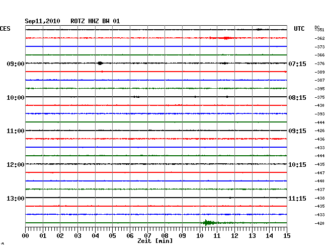The image size is (327, 249).
Task: Select the 09:00 local time label
Action: point(16,64)
